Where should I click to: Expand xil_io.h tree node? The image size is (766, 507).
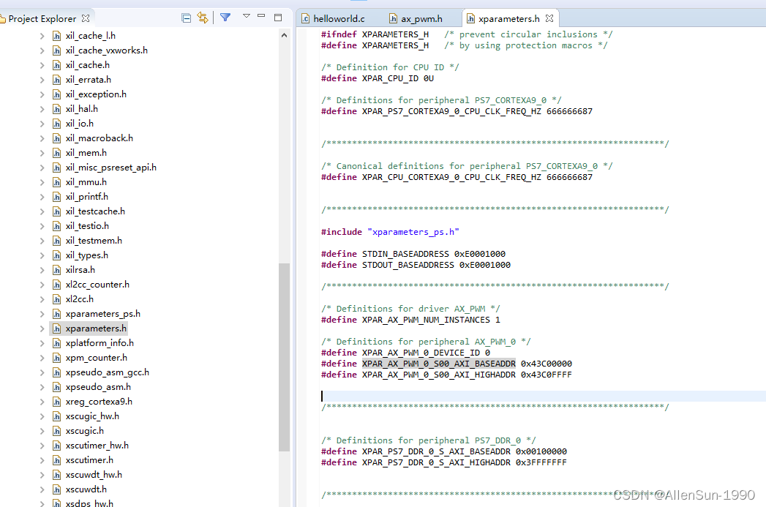click(42, 124)
